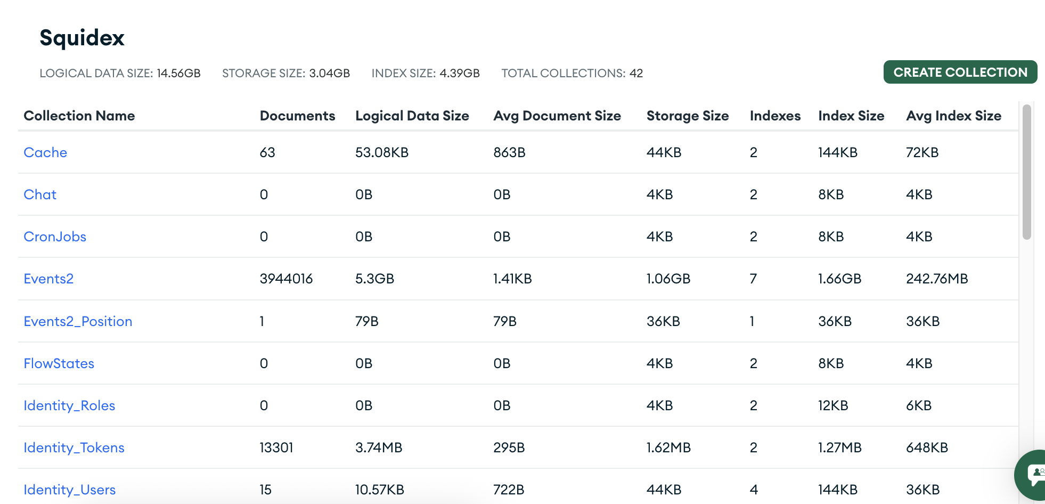
Task: Click the 1.41KB average document size
Action: (512, 279)
